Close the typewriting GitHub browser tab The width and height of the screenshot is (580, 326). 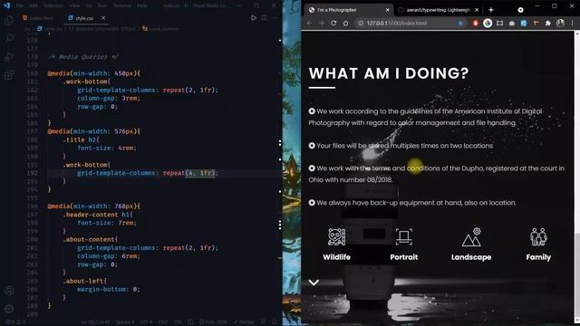(477, 10)
